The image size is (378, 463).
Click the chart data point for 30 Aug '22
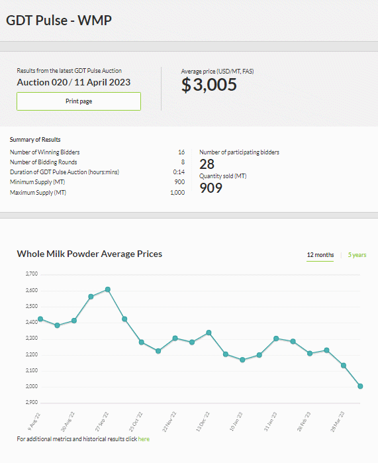(74, 321)
